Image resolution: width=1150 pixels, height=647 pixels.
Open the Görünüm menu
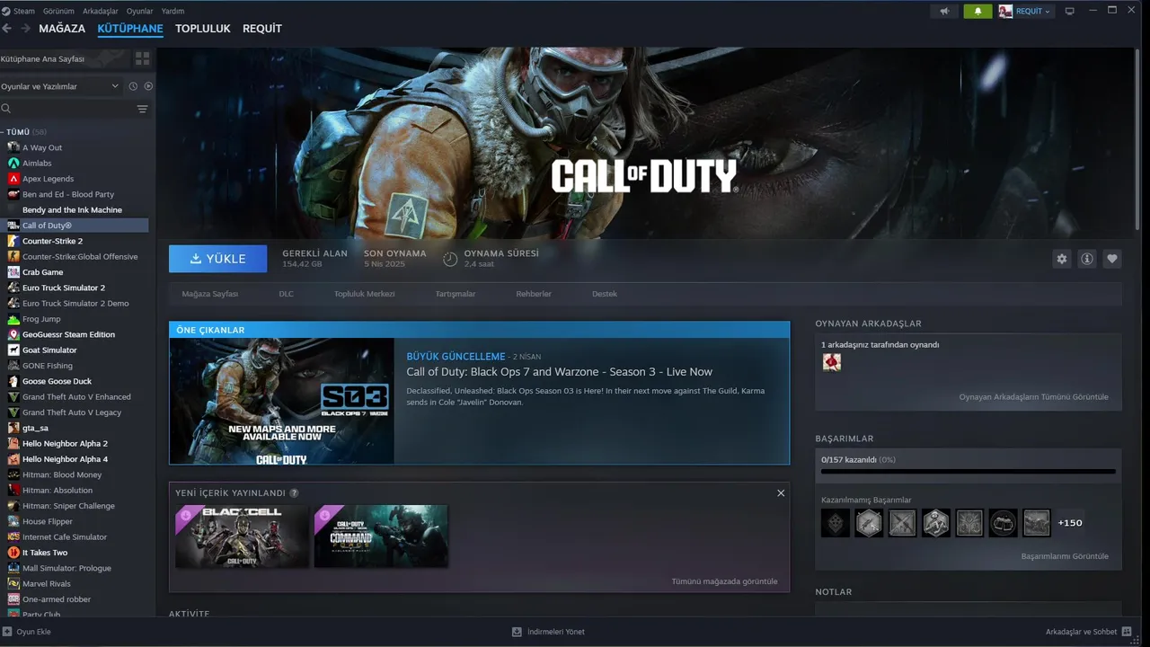(x=58, y=11)
